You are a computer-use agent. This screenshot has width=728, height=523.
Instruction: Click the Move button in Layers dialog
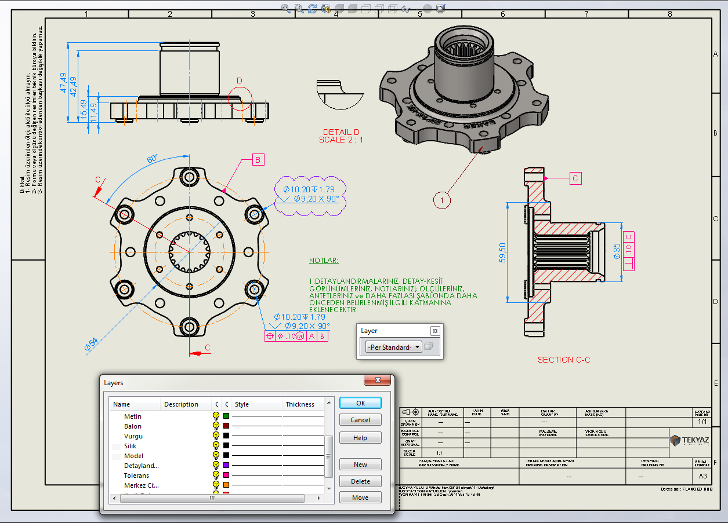click(360, 497)
